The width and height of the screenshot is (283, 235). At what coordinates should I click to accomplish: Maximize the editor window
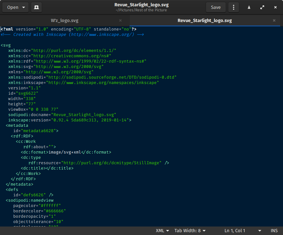[x=262, y=7]
